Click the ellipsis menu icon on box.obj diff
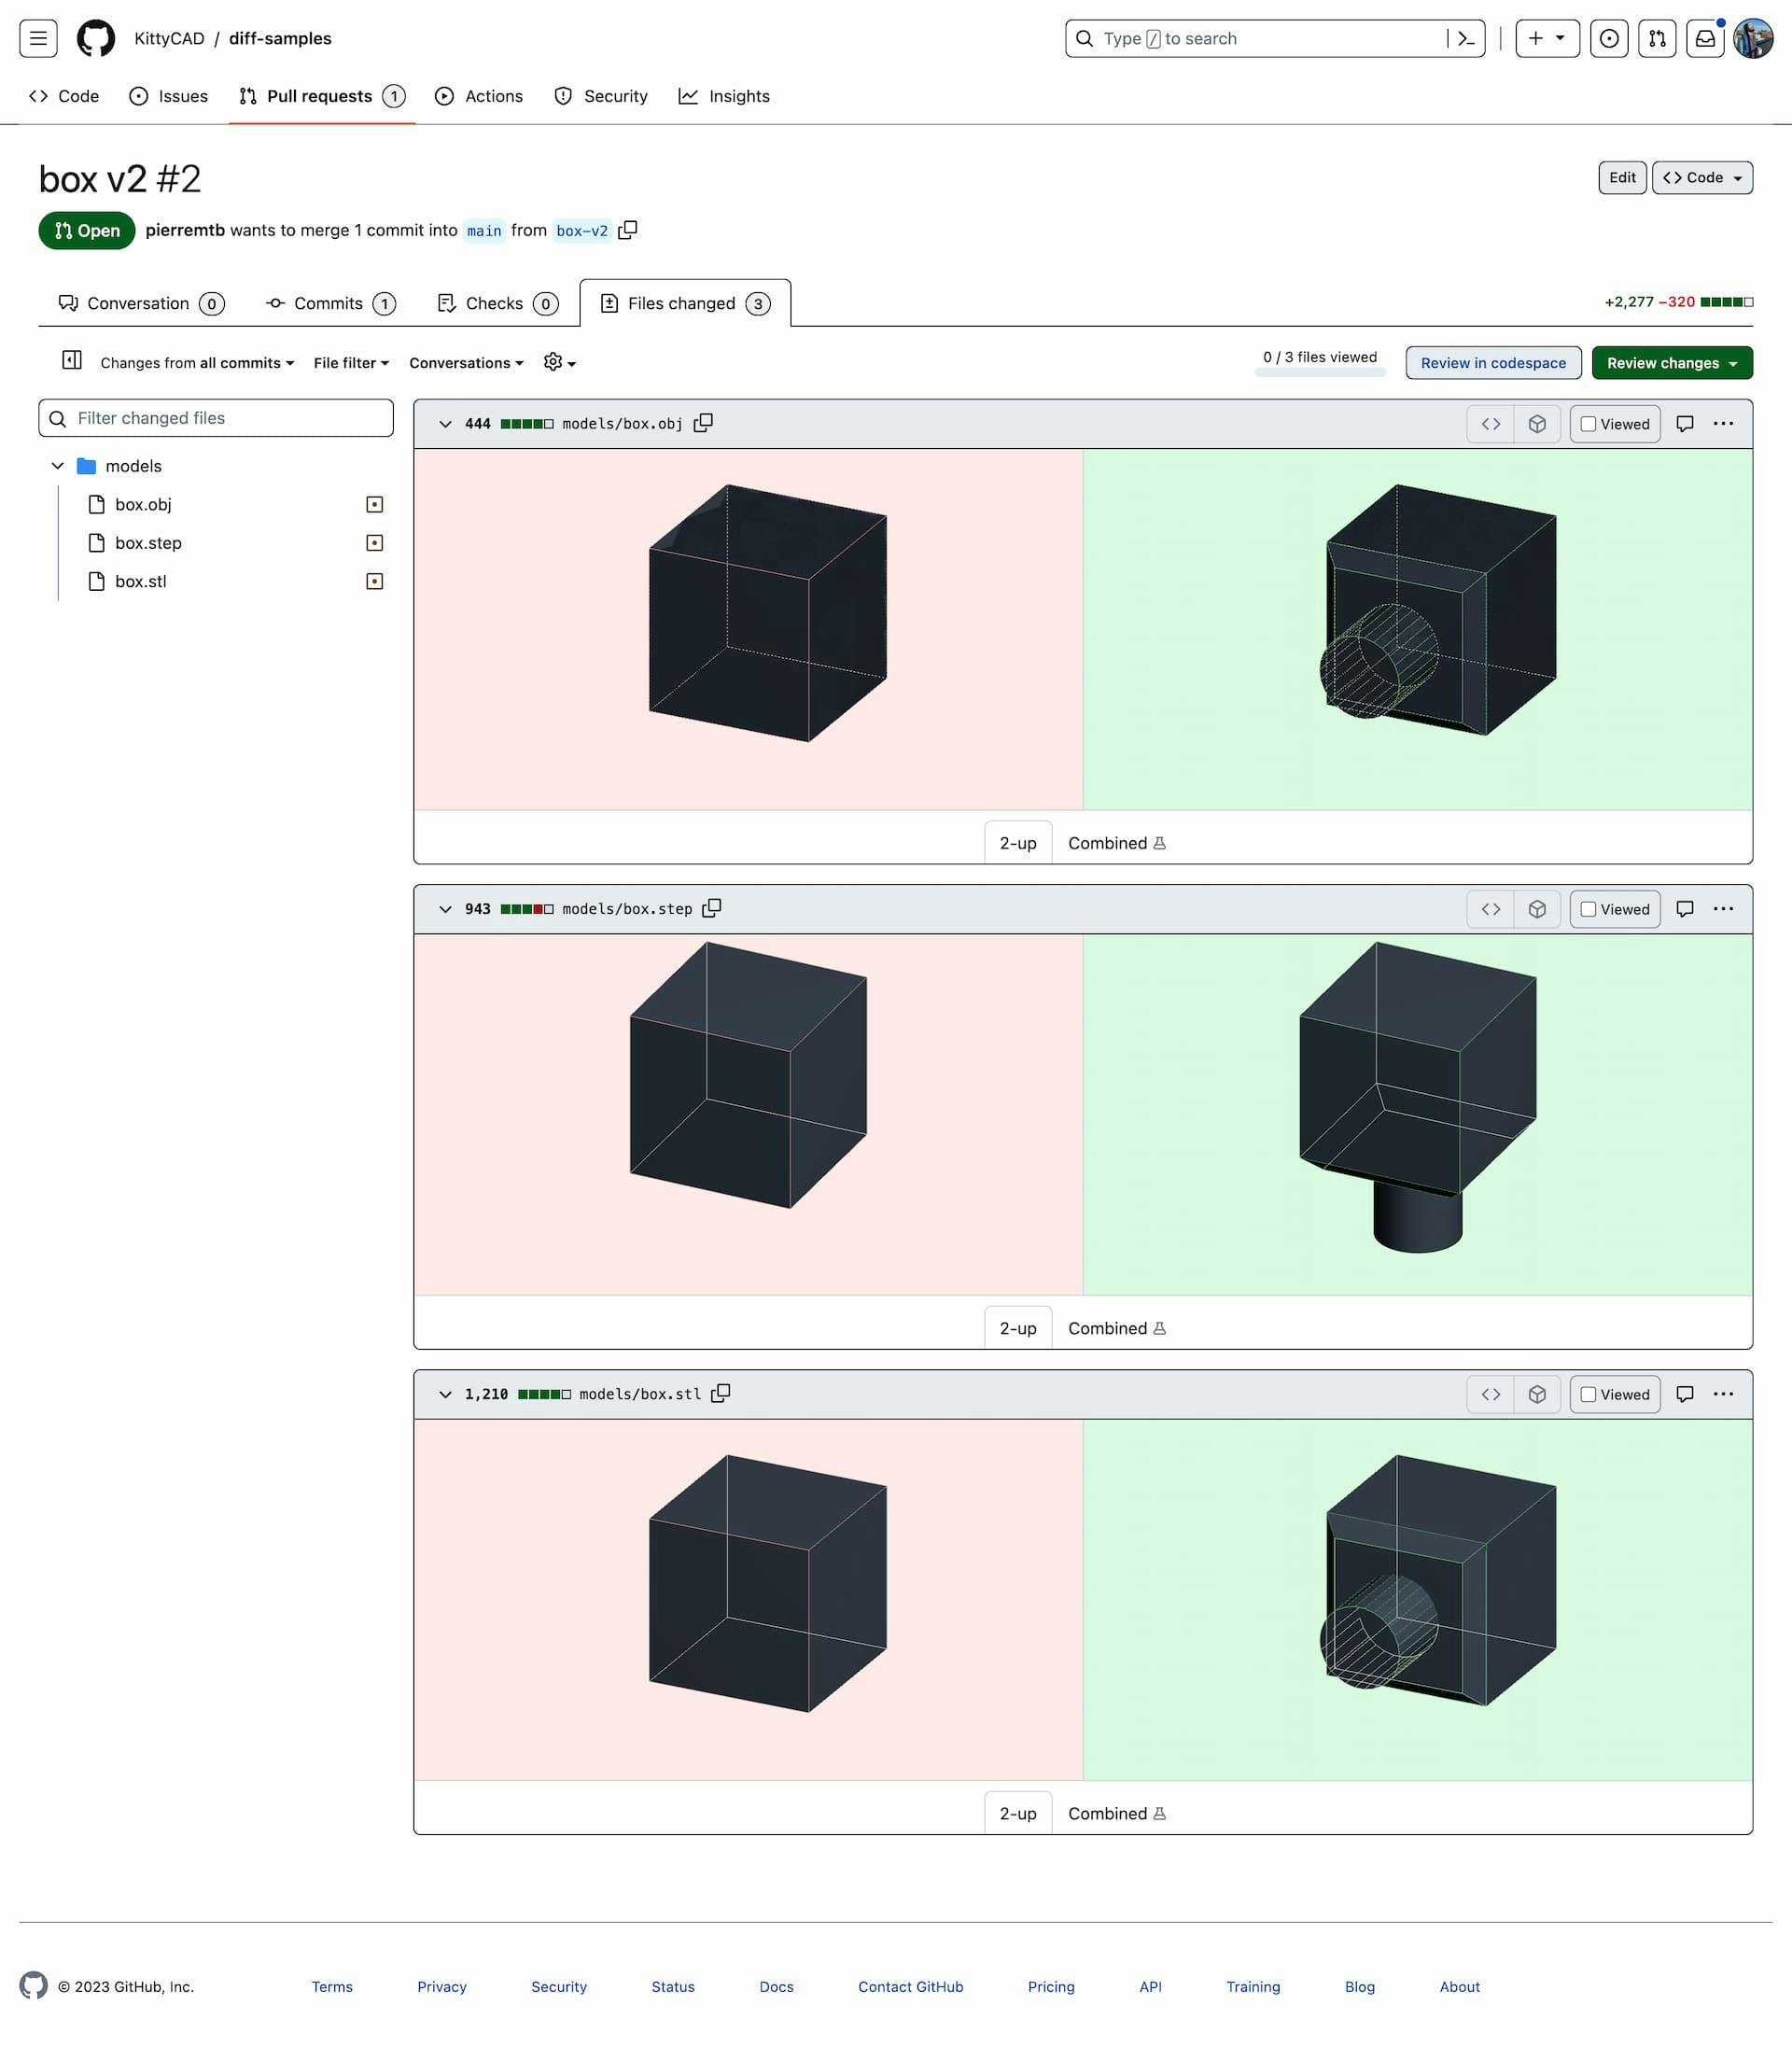 (x=1722, y=422)
